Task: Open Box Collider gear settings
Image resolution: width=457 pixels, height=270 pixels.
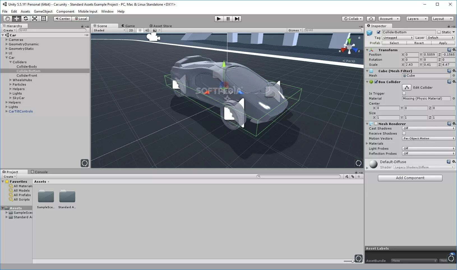Action: [454, 82]
